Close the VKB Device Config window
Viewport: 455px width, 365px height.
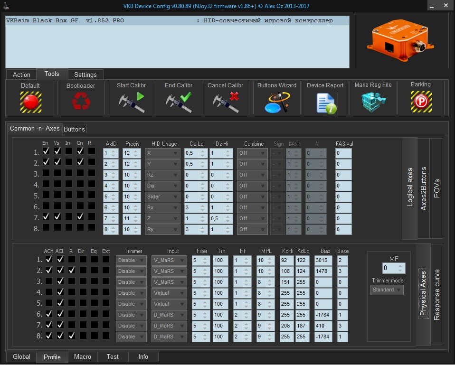(x=446, y=6)
